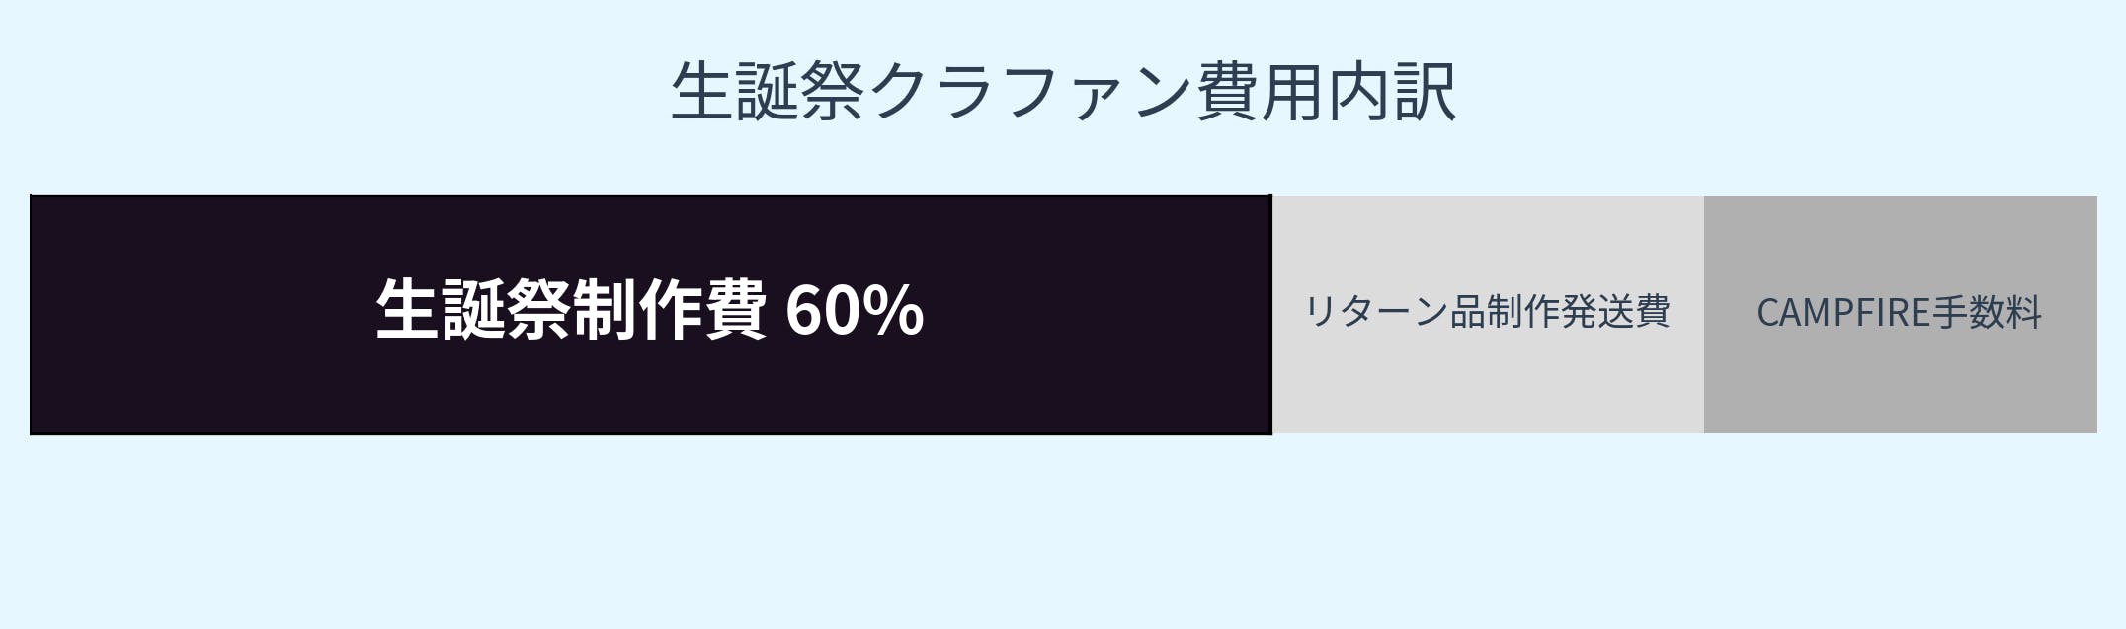Screen dimensions: 2126x629
Task: Click the divider between the two gray segments
Action: [x=1704, y=314]
